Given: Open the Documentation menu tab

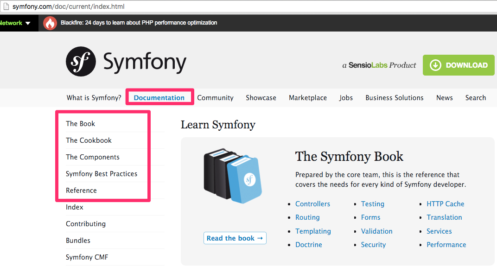Looking at the screenshot, I should coord(159,98).
